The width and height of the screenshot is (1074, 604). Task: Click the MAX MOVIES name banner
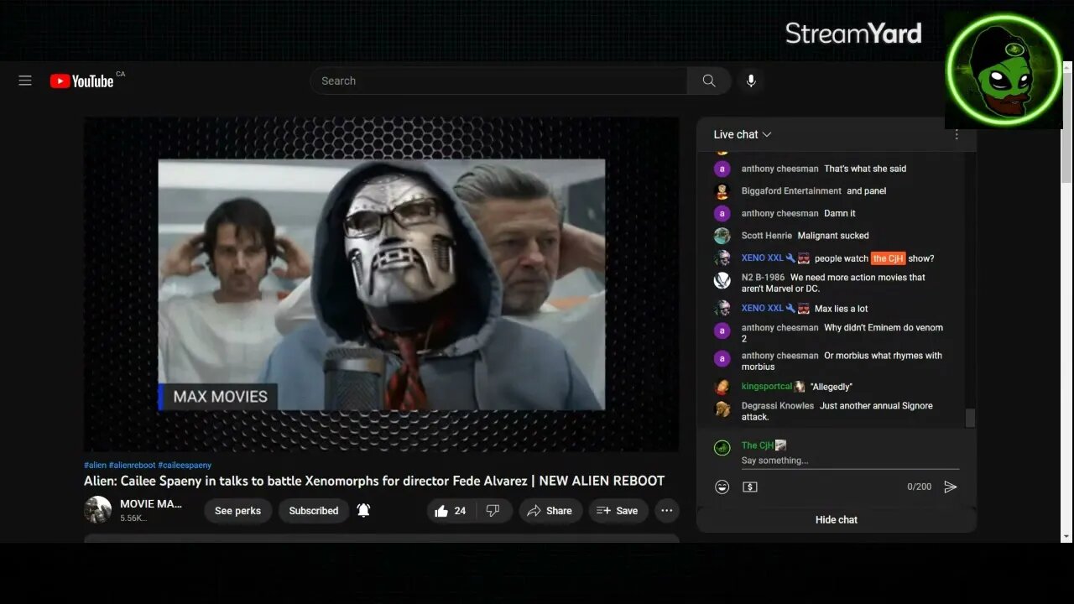point(218,397)
